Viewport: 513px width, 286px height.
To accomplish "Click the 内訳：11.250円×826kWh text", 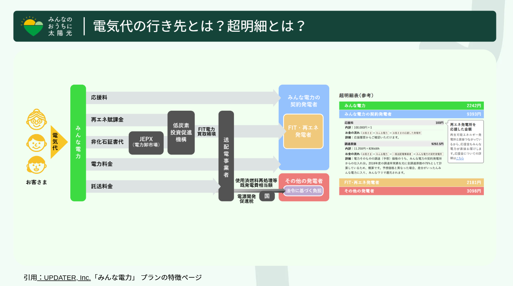I will pyautogui.click(x=362, y=149).
